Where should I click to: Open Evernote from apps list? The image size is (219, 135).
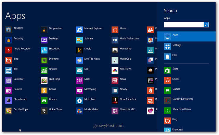coord(44,60)
